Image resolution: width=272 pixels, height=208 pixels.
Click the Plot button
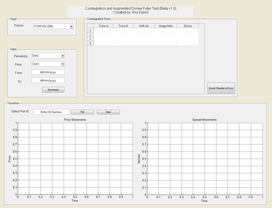coord(83,112)
